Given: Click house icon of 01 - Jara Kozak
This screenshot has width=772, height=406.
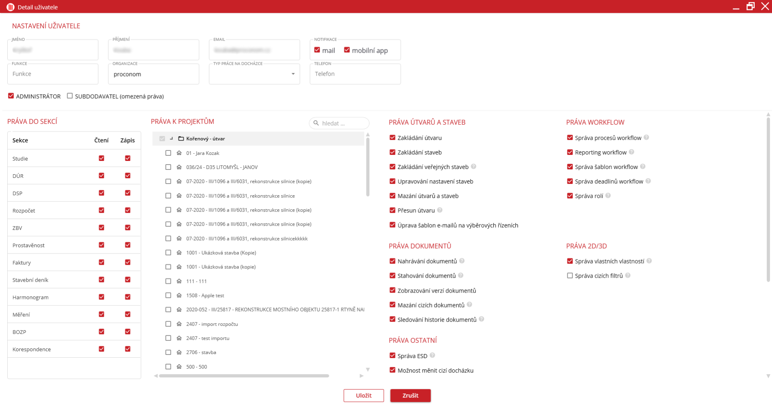Looking at the screenshot, I should tap(179, 153).
